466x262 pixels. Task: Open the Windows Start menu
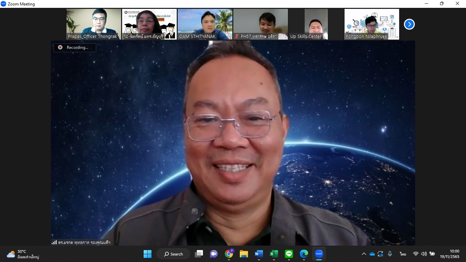coord(147,254)
